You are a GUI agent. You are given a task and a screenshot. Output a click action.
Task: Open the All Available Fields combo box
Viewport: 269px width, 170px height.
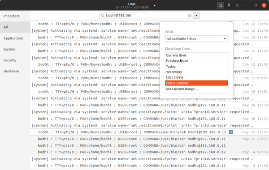[x=196, y=38]
